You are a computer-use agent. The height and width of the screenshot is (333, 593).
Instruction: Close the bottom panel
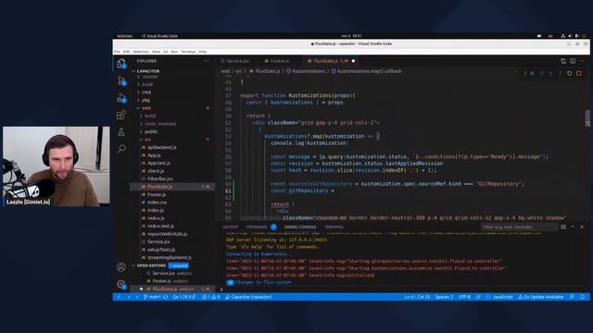[x=582, y=227]
